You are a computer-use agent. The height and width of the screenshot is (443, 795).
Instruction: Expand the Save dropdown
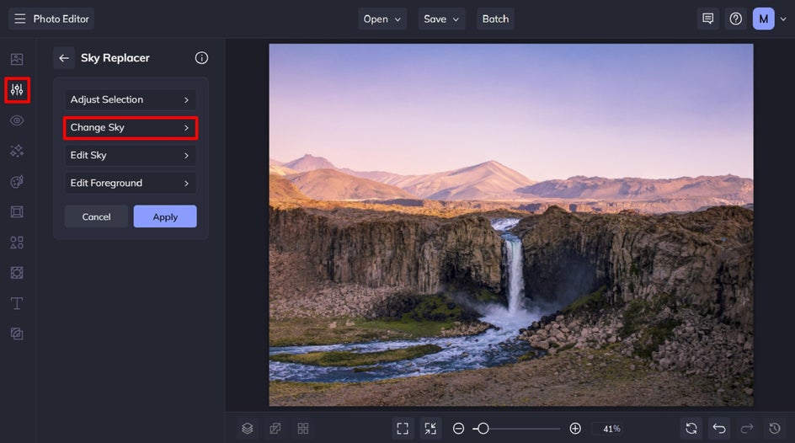(x=441, y=19)
